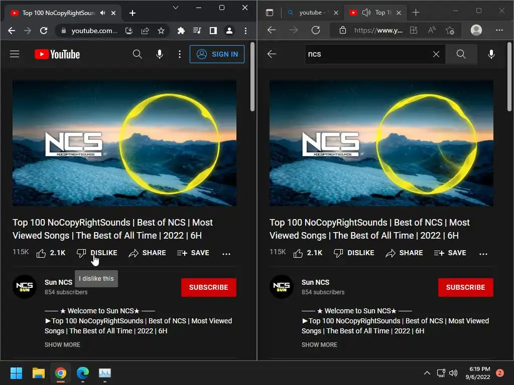Viewport: 514px width, 385px height.
Task: Show hidden system tray icons
Action: [x=427, y=373]
